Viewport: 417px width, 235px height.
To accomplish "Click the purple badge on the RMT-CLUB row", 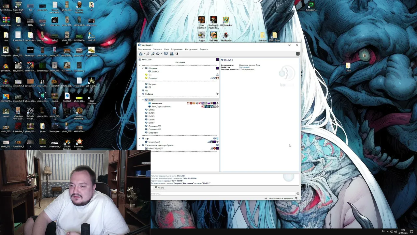I will tap(217, 59).
